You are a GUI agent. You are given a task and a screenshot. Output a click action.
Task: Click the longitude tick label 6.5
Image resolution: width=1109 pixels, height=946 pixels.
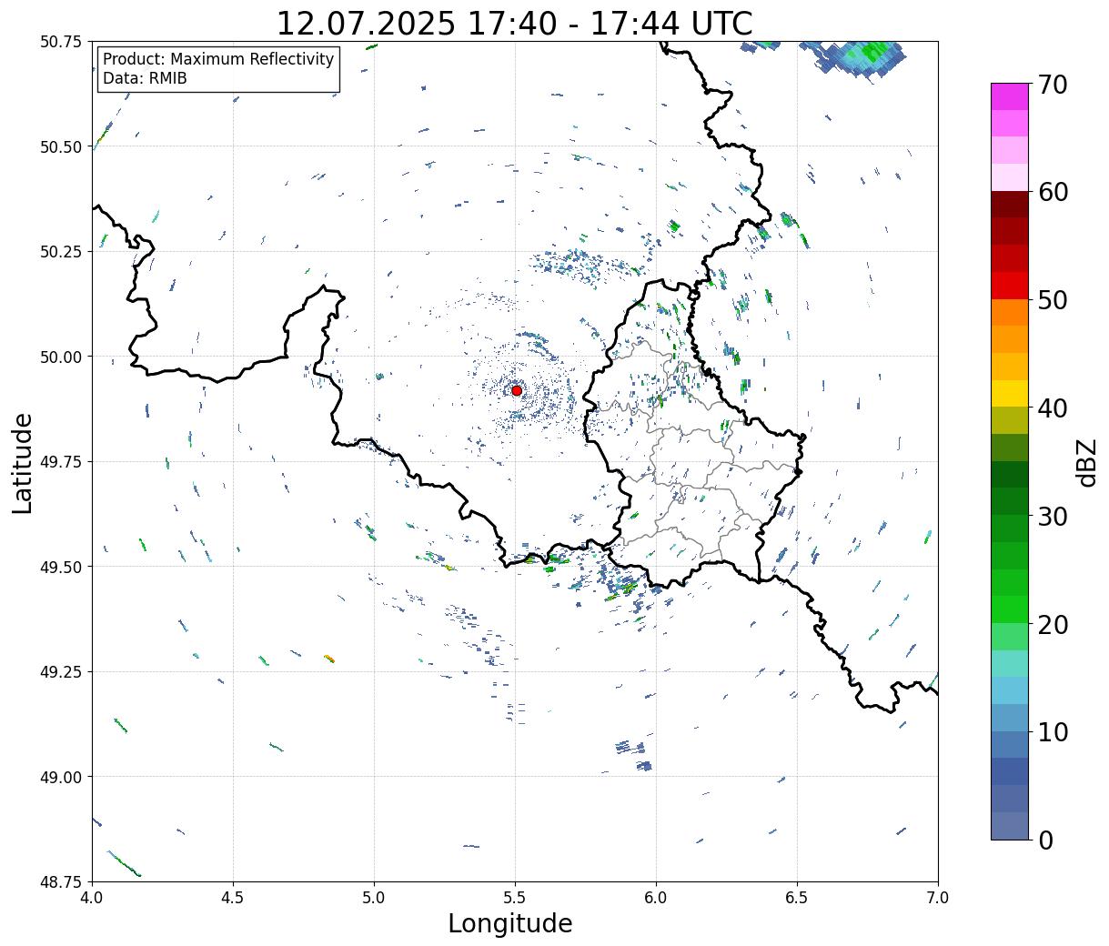coord(797,898)
